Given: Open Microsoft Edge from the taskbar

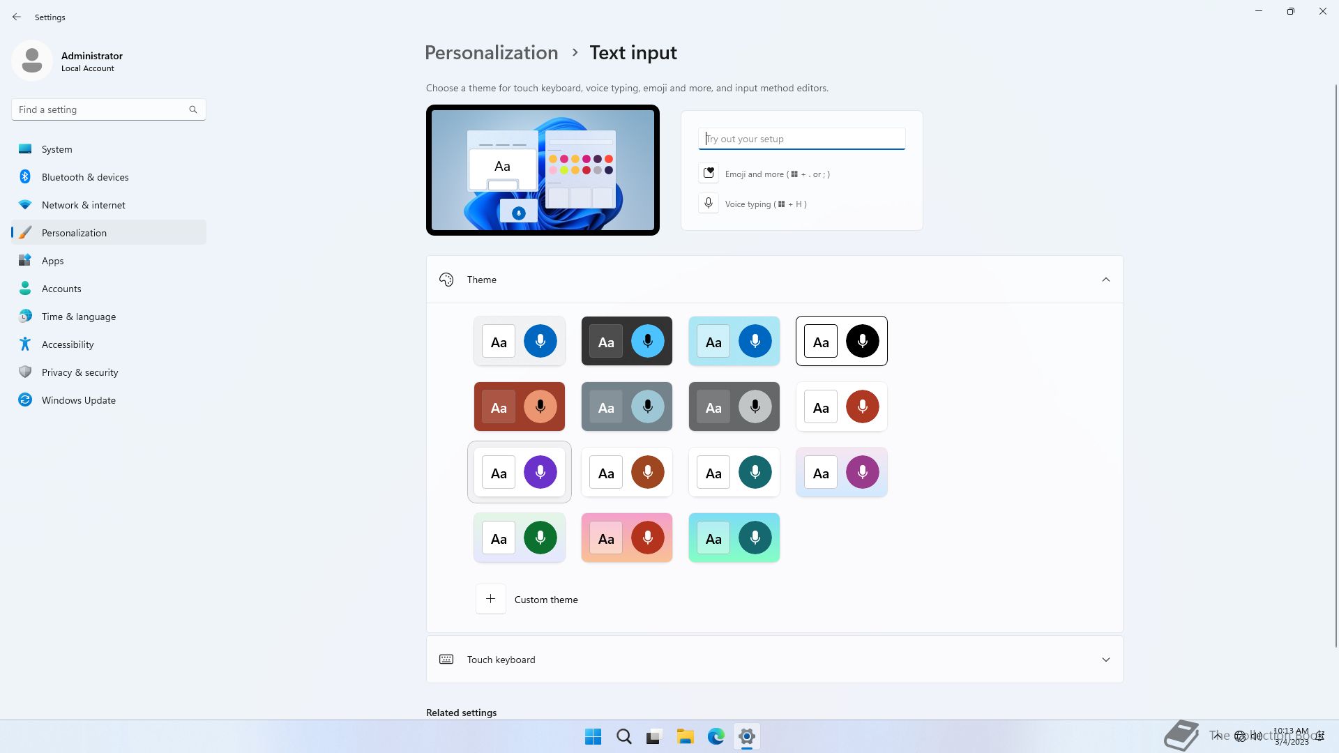Looking at the screenshot, I should coord(716,736).
